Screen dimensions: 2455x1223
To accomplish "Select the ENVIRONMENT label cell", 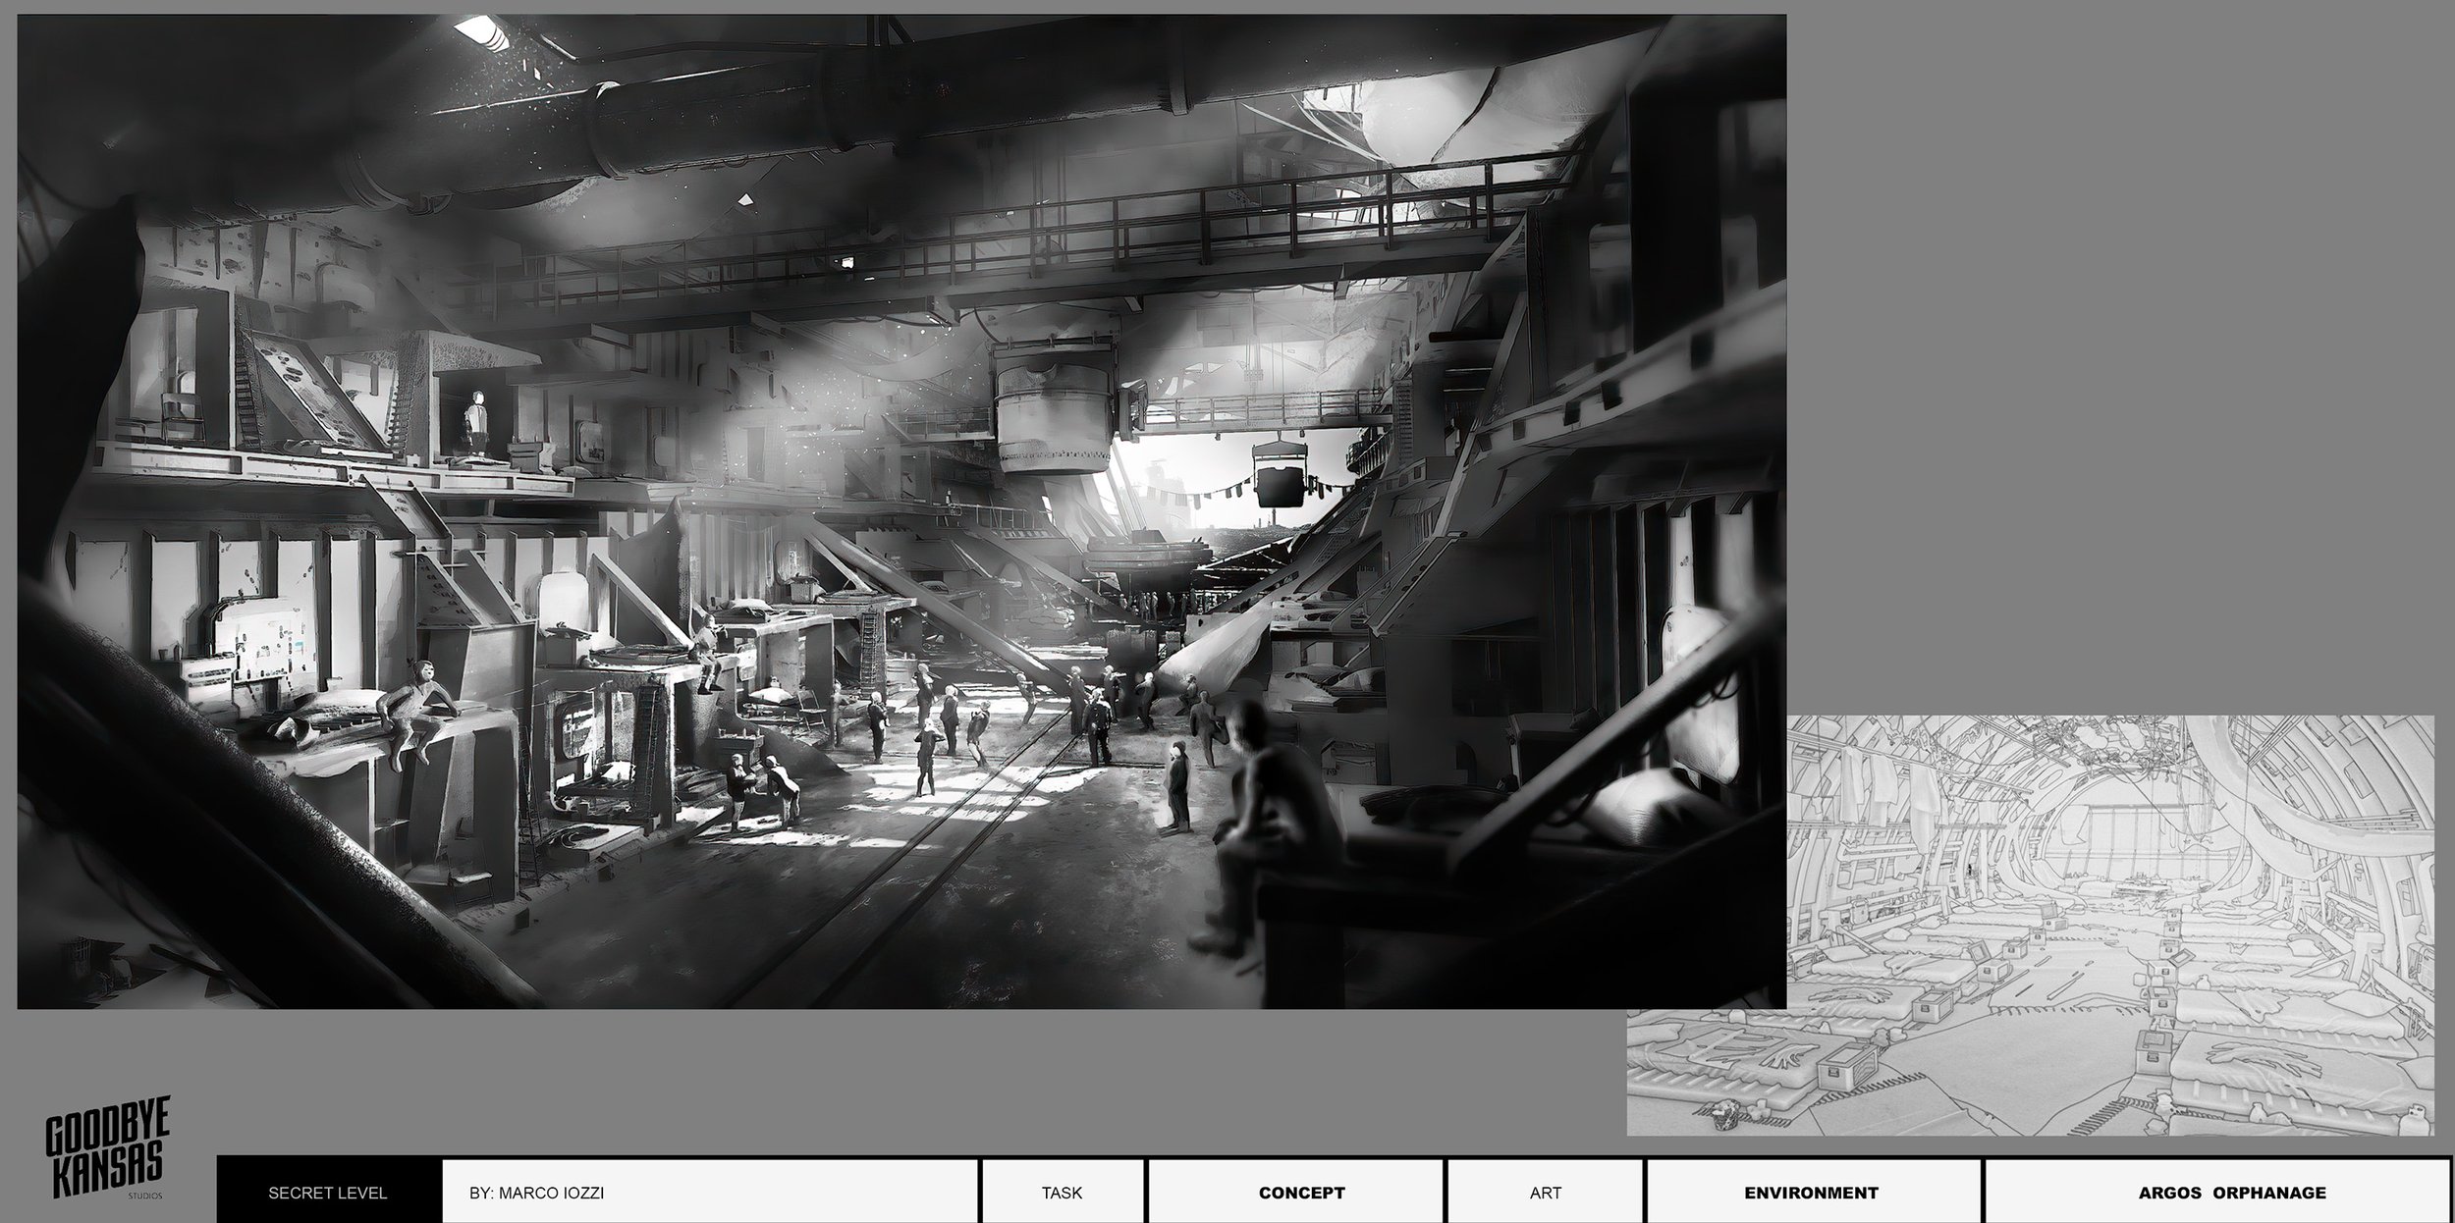I will (x=1811, y=1193).
